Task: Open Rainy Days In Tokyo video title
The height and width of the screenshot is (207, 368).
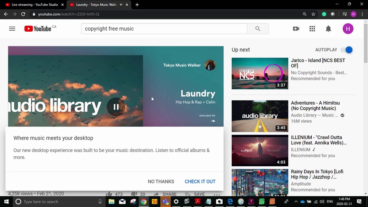Action: 317,174
